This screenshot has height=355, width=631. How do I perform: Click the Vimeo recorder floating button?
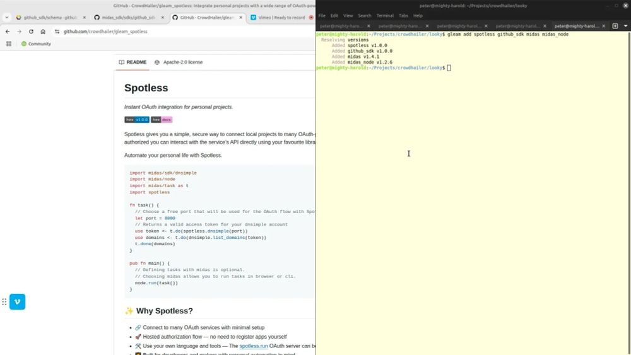[17, 301]
